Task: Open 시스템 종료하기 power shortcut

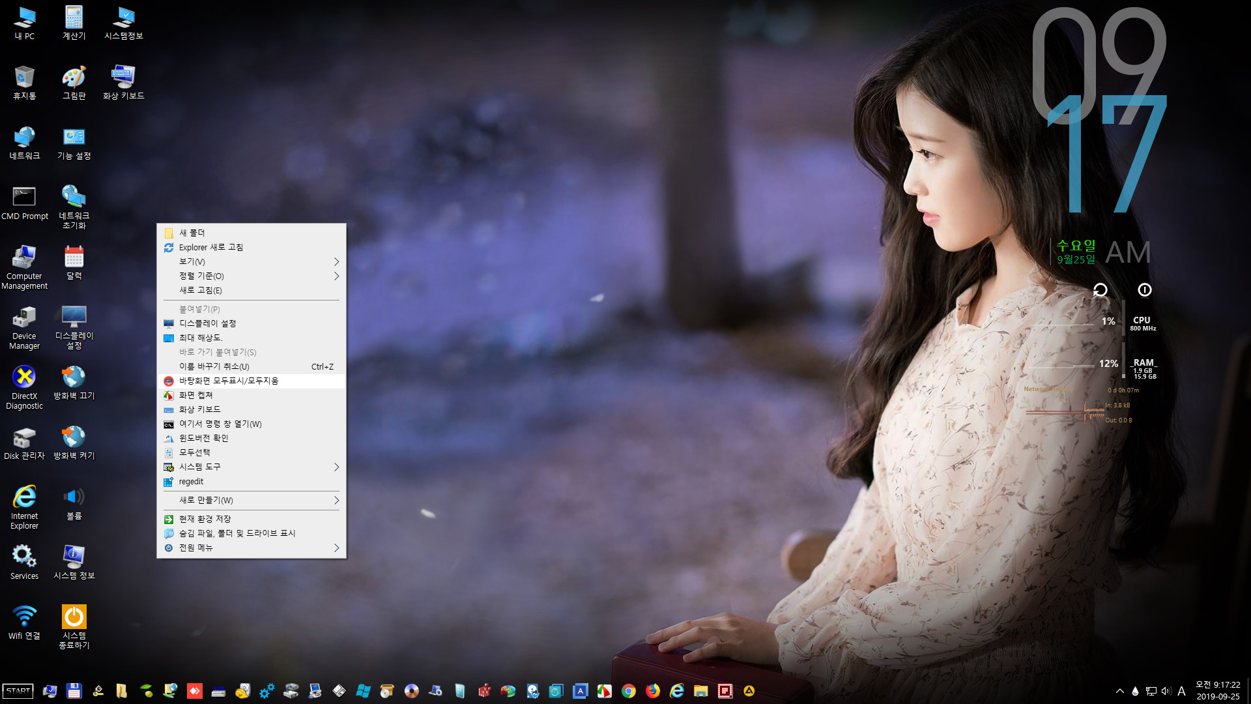Action: 74,627
